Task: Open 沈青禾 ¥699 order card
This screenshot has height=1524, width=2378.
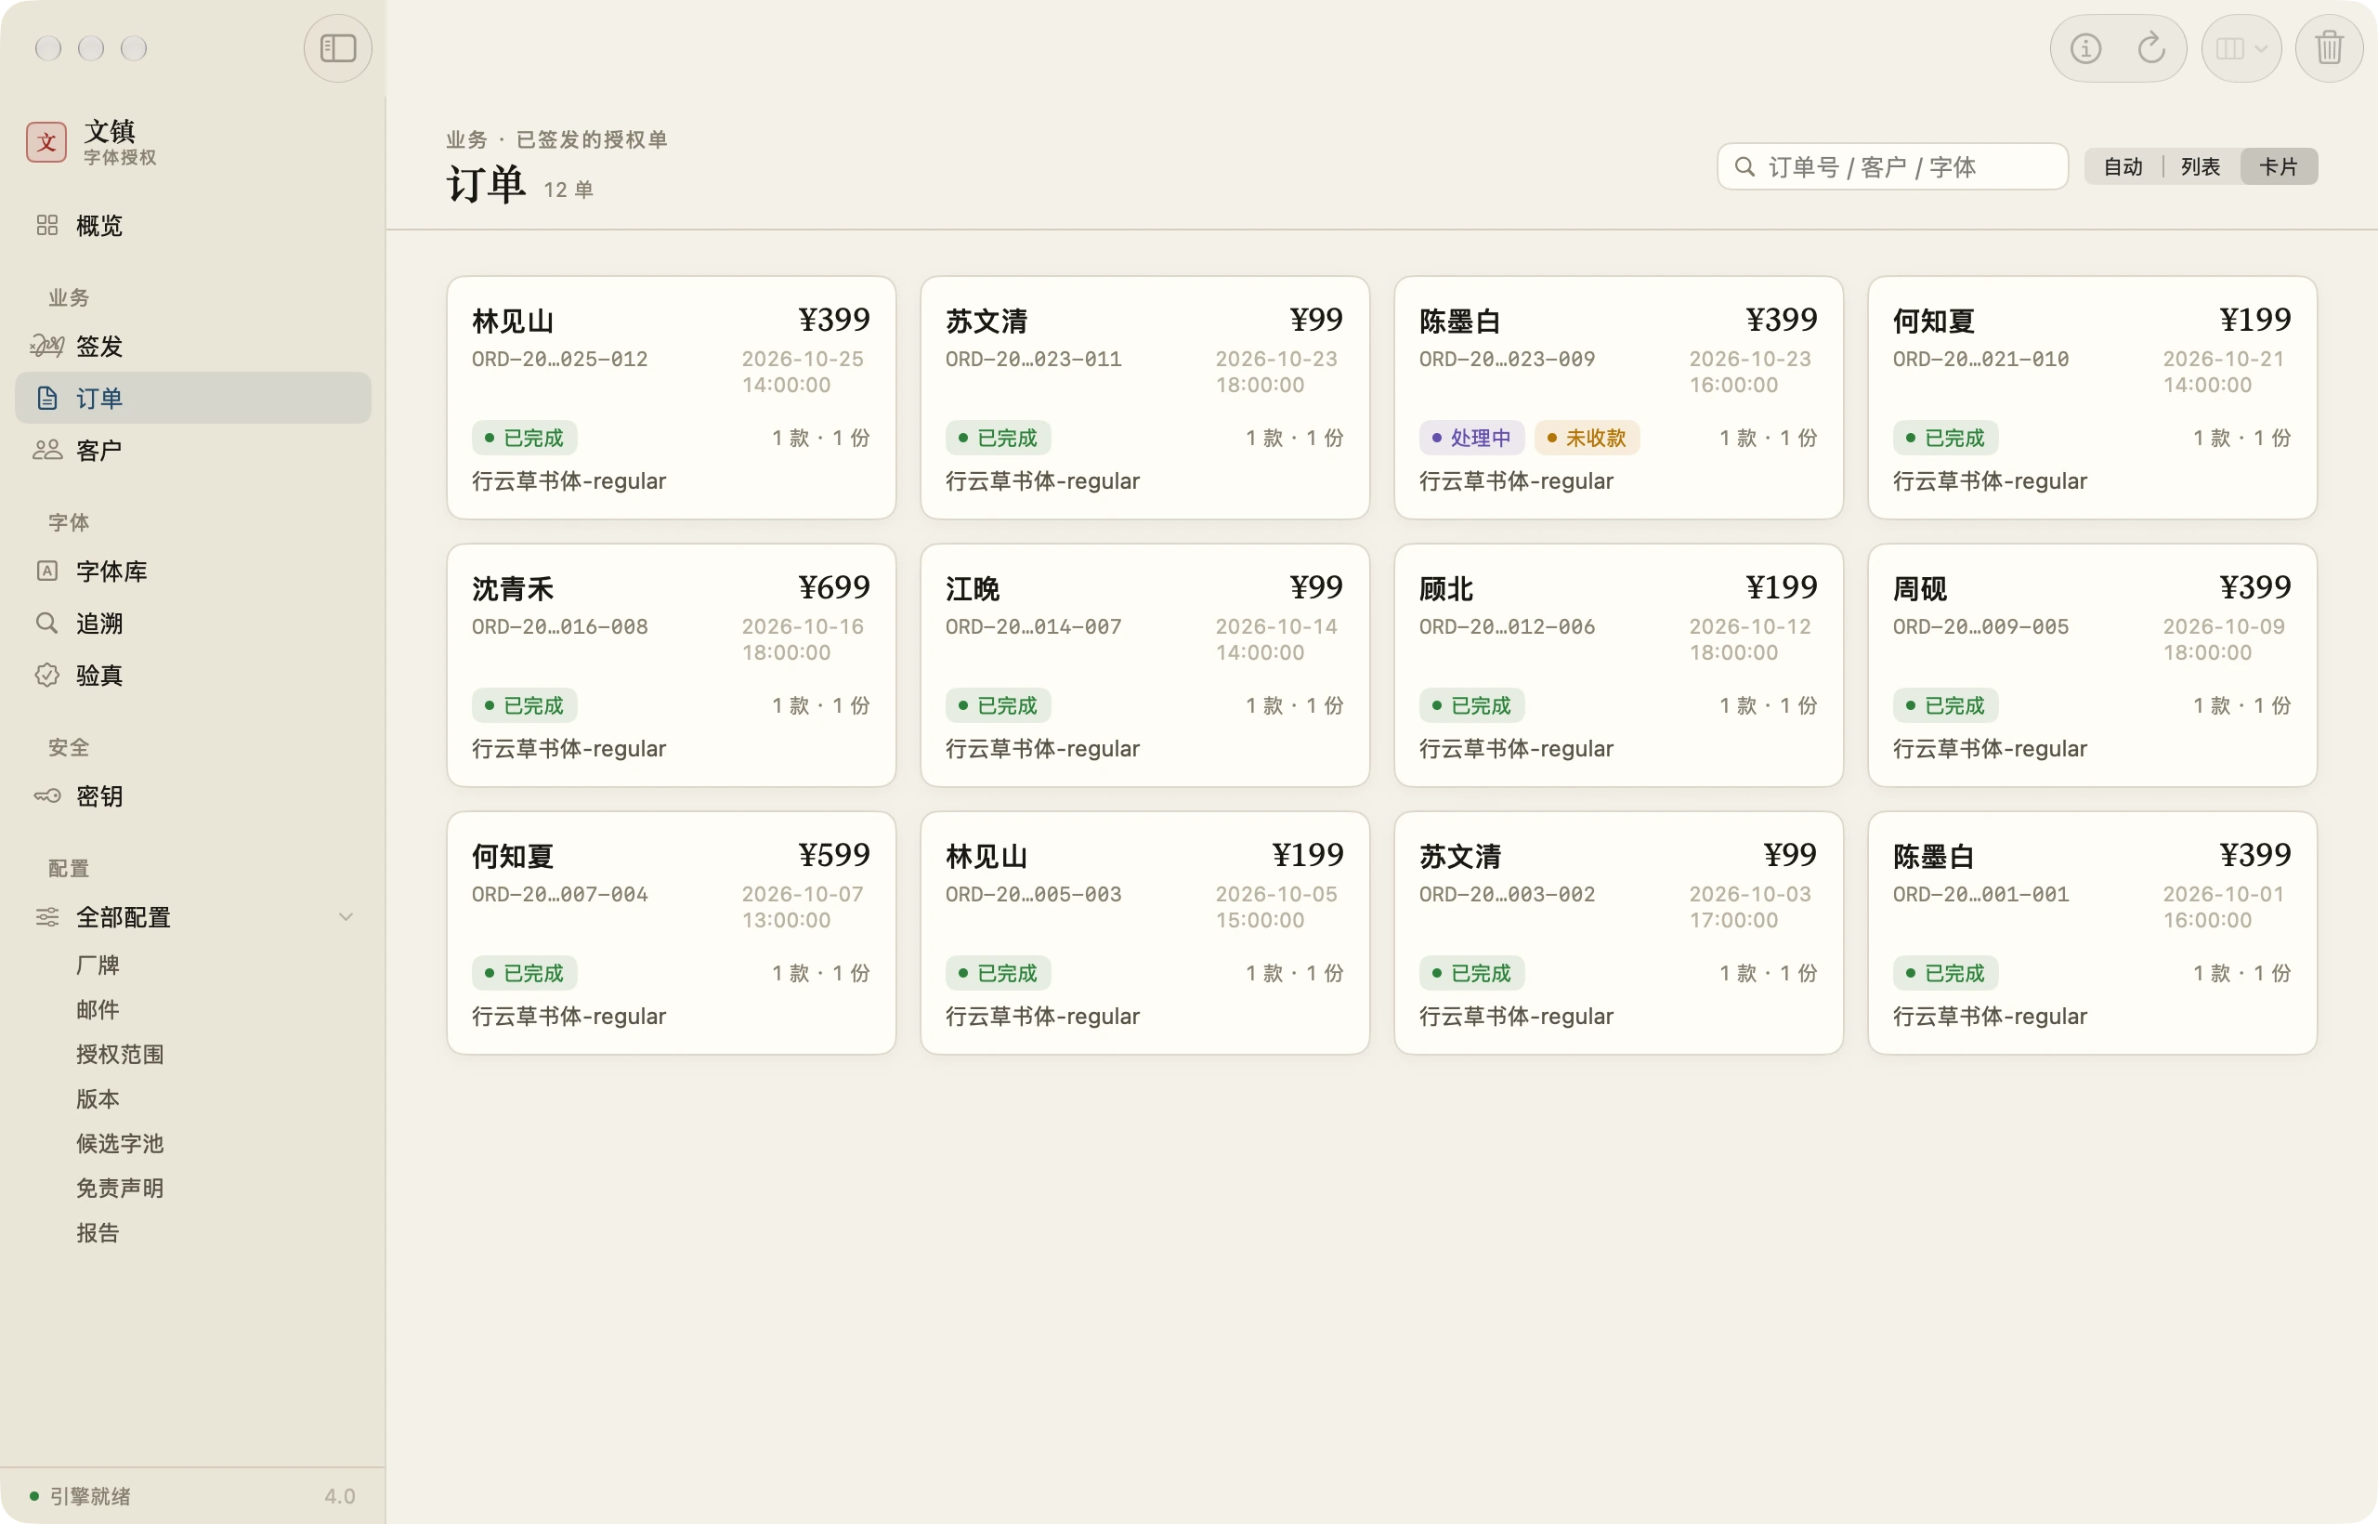Action: tap(671, 665)
